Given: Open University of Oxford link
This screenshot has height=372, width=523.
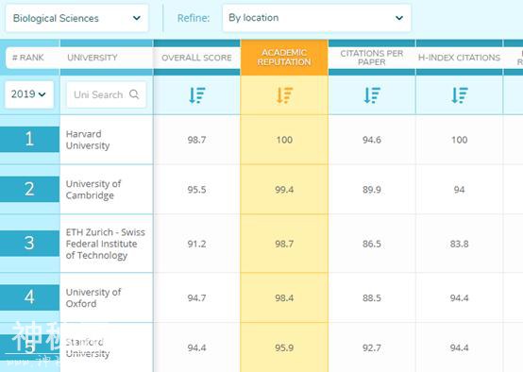Looking at the screenshot, I should [x=93, y=298].
